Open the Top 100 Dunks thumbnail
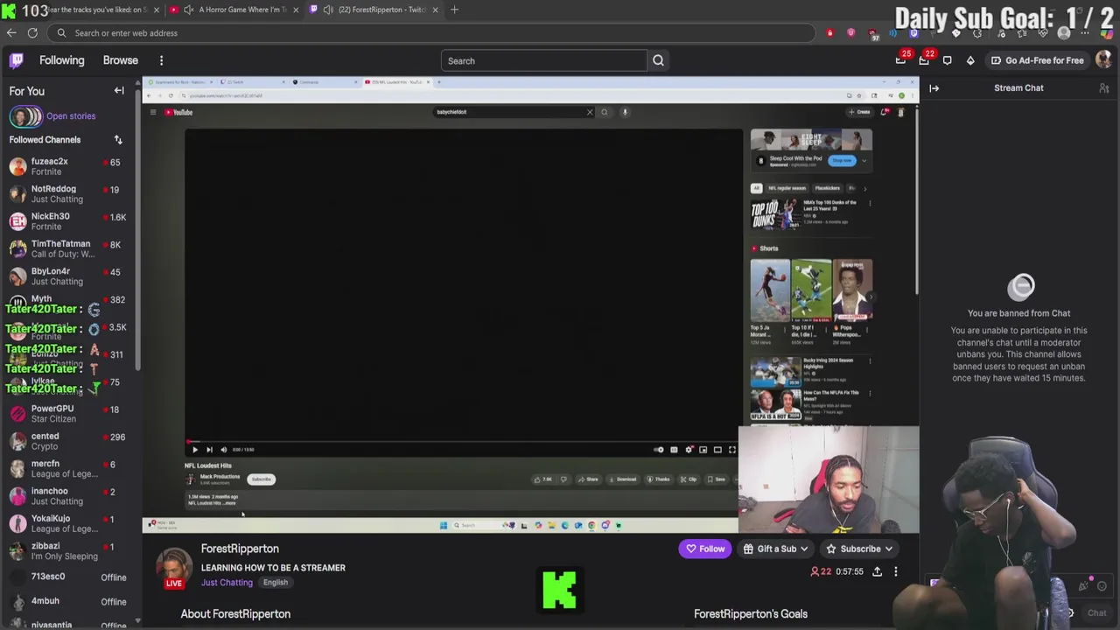This screenshot has height=630, width=1120. pos(775,213)
